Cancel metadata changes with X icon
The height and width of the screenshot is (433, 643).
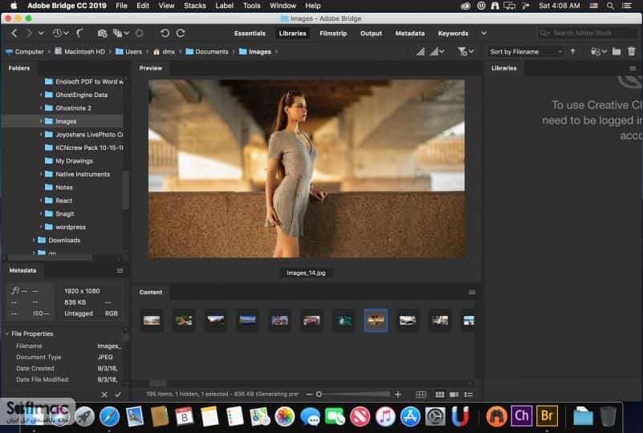104,395
